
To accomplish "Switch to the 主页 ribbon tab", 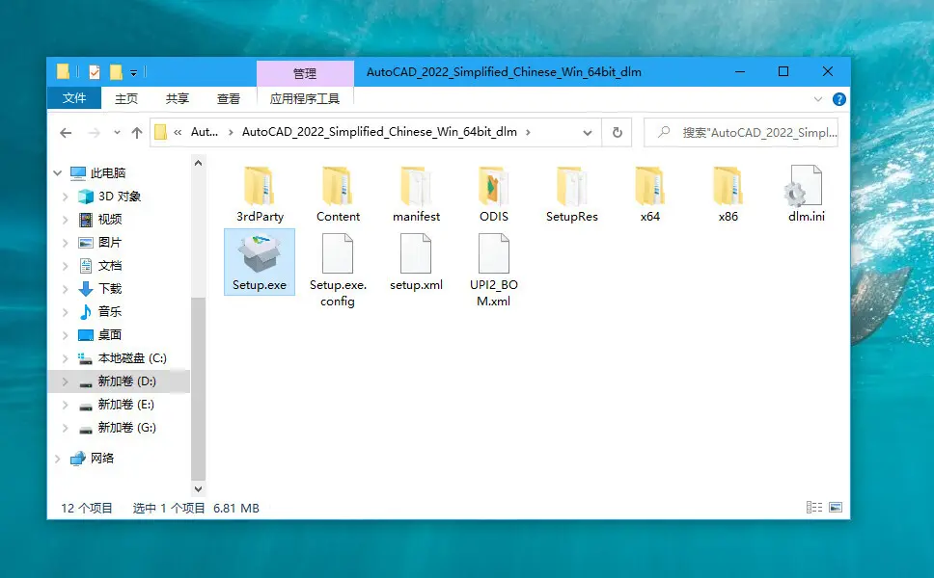I will (126, 98).
